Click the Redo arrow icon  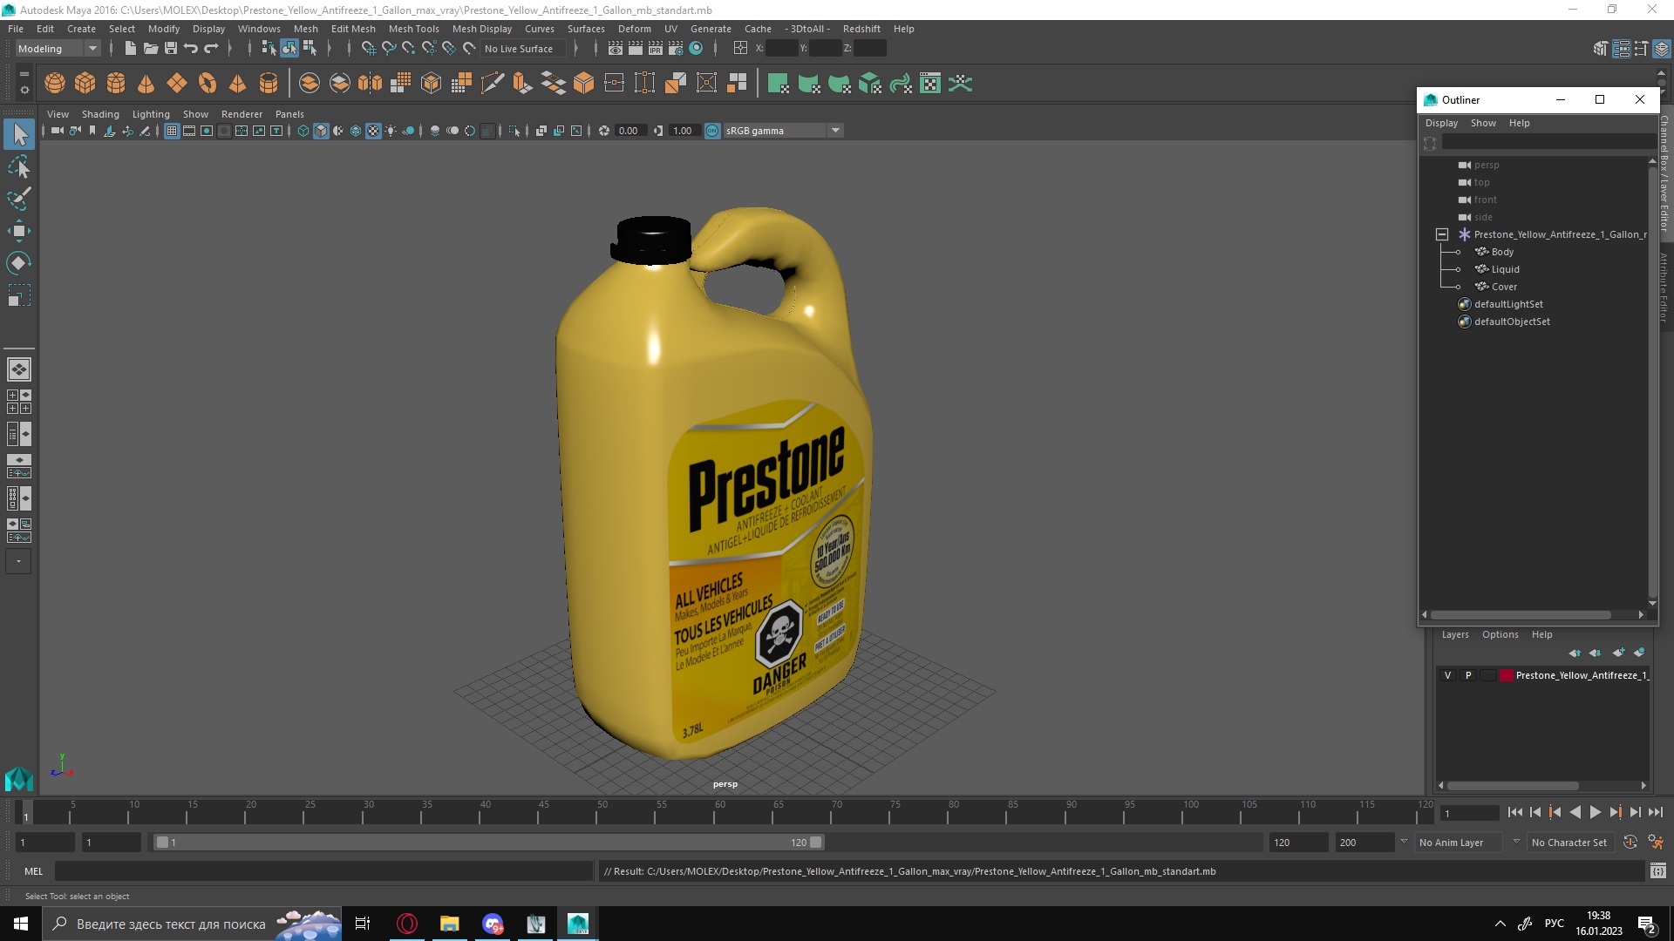click(x=210, y=49)
